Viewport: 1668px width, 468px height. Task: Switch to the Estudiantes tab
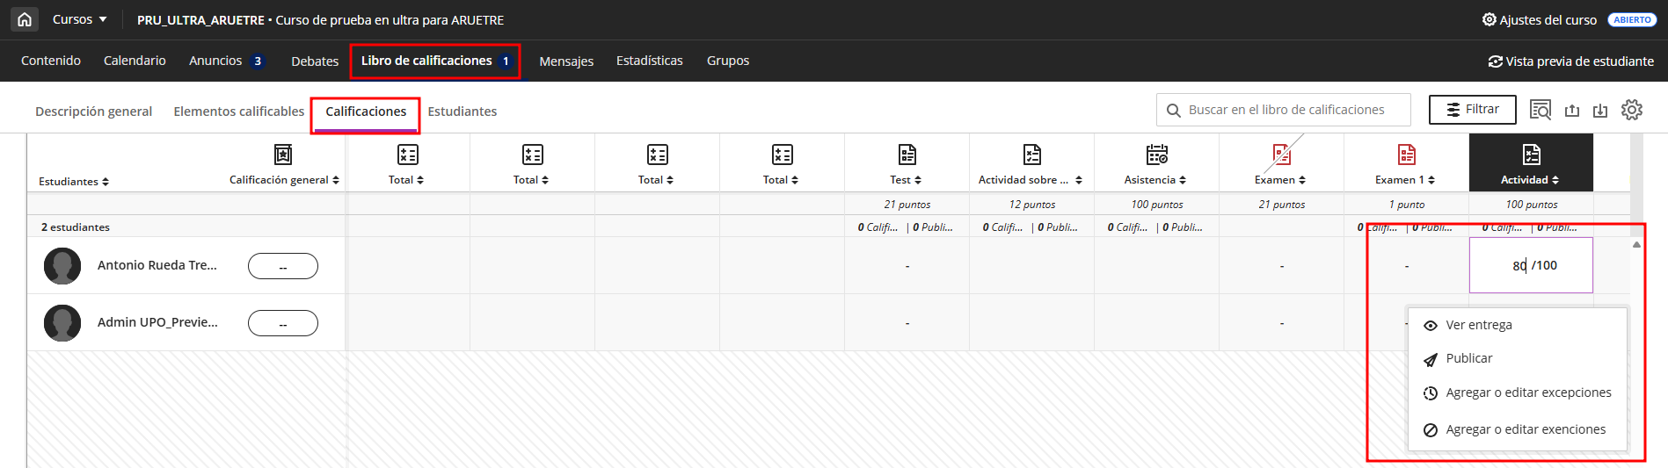[463, 112]
